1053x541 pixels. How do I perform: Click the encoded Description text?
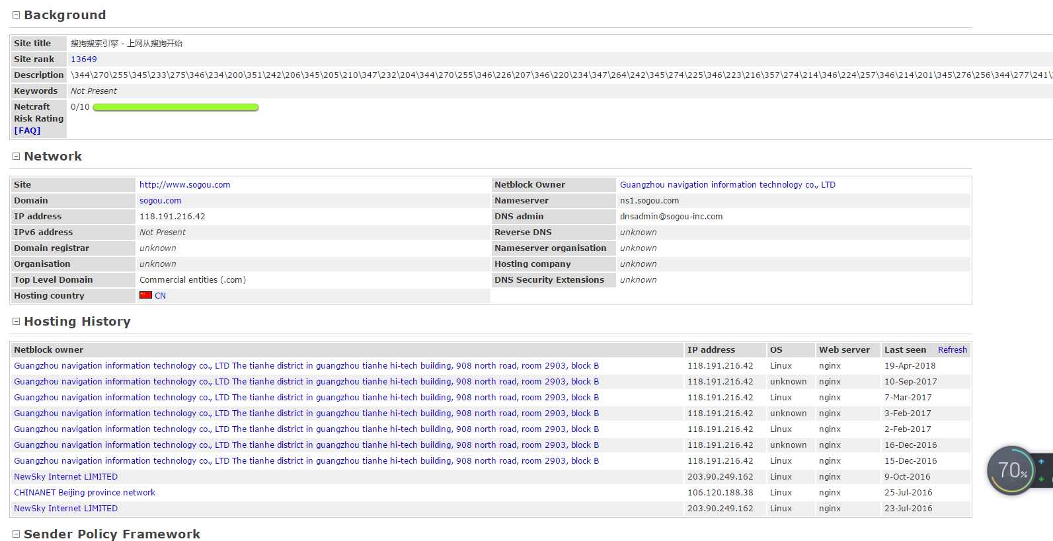[562, 75]
